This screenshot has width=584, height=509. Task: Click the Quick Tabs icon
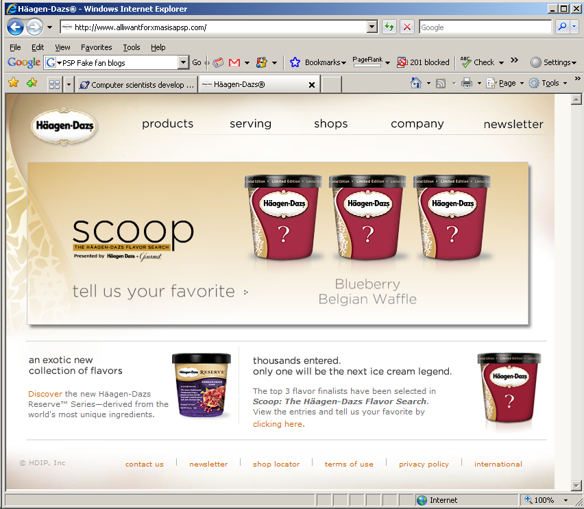[54, 84]
